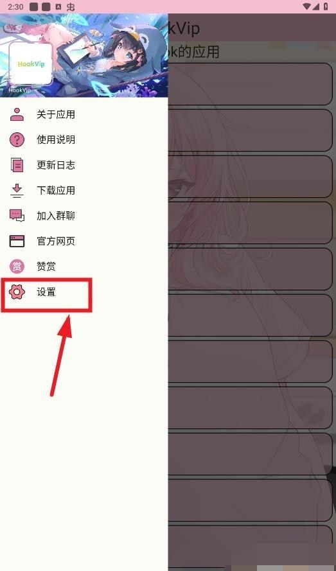Tap the 更新日志 document icon

(17, 165)
